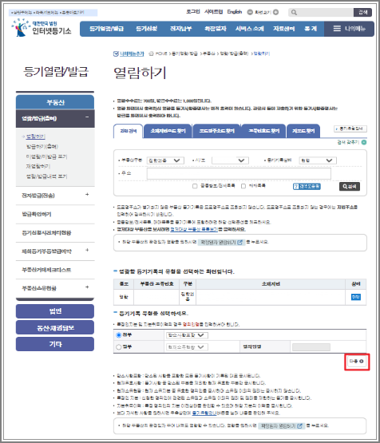Open the 확정일자 top menu
380x443 pixels.
click(216, 29)
